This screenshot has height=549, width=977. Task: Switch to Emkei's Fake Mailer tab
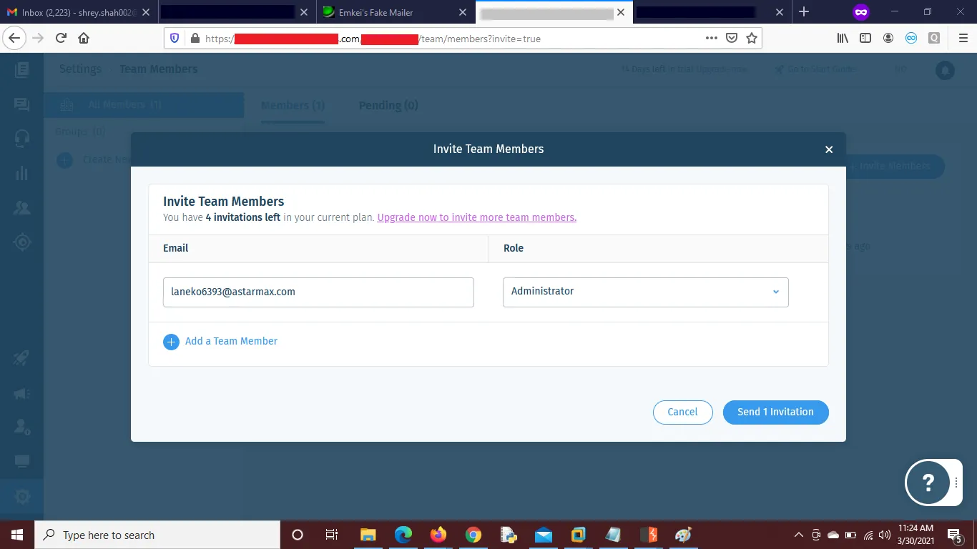click(386, 12)
